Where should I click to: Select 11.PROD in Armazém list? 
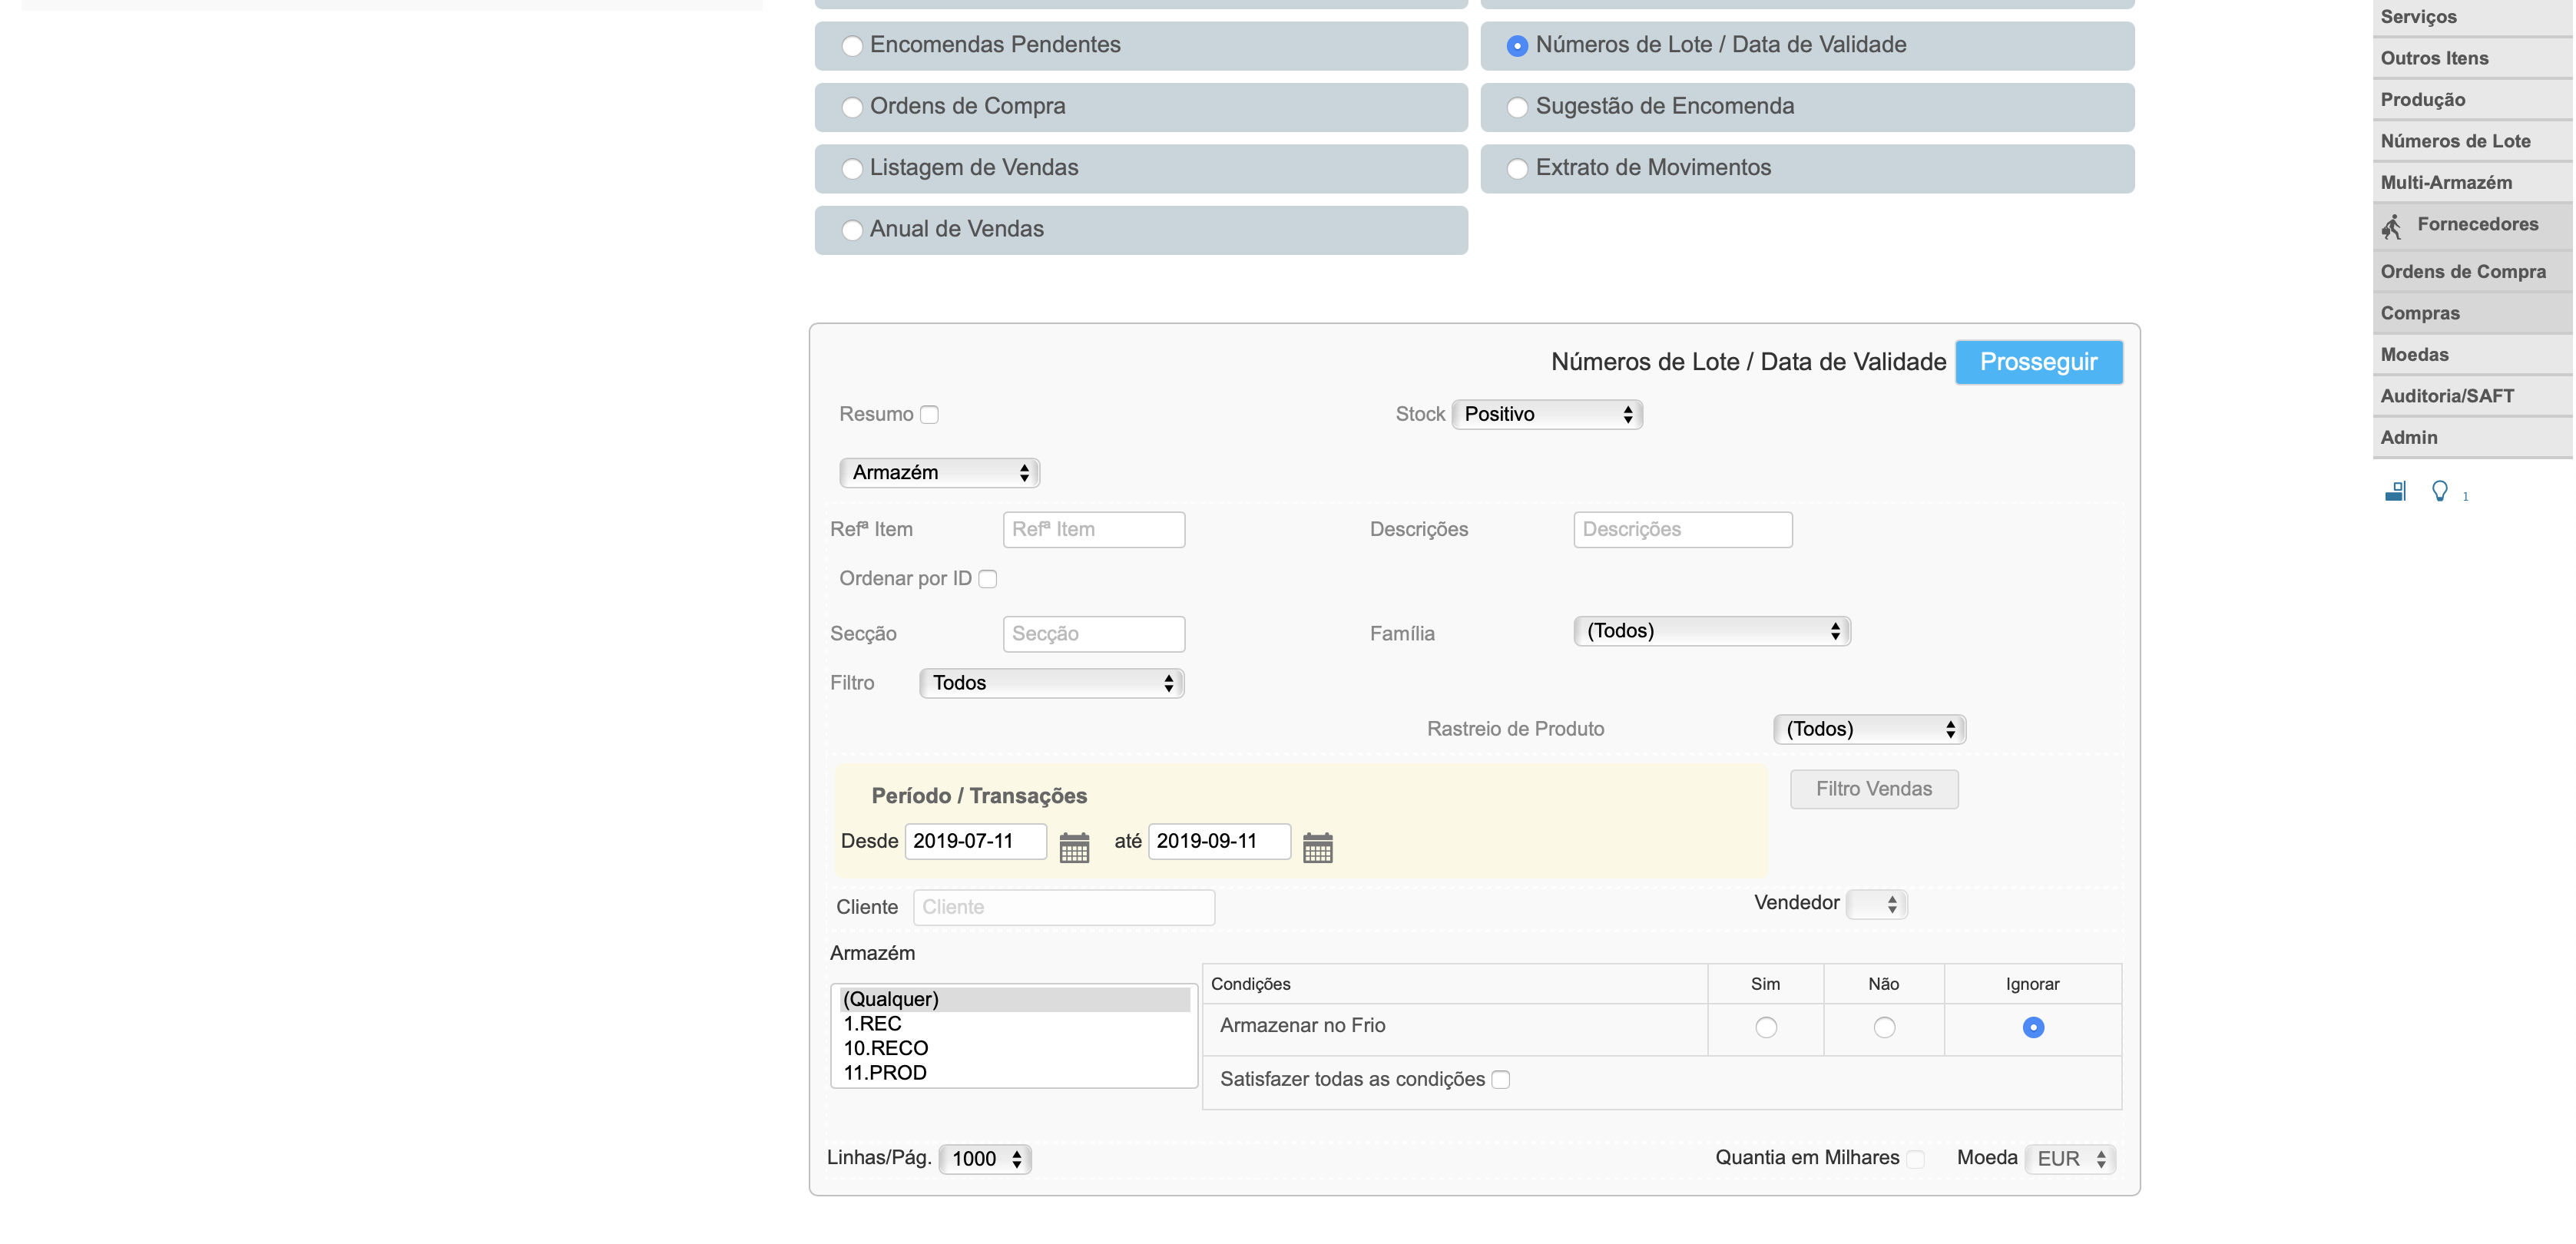point(1014,1073)
